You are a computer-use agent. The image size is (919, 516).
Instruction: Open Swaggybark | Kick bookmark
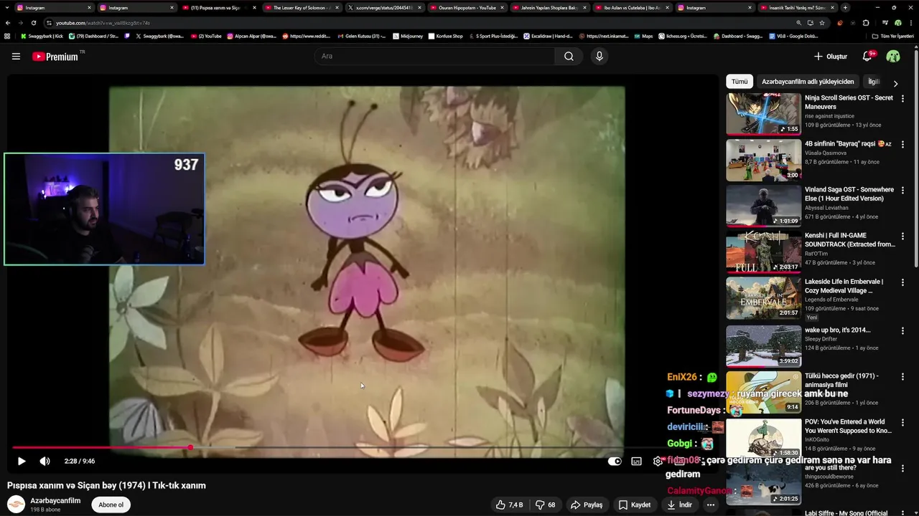[x=42, y=36]
